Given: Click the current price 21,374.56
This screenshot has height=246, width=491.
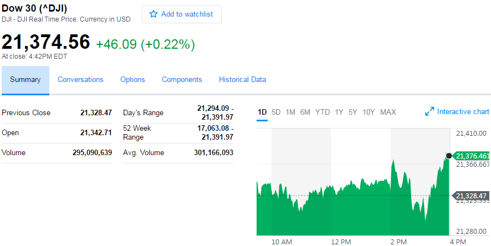Looking at the screenshot, I should click(x=45, y=42).
